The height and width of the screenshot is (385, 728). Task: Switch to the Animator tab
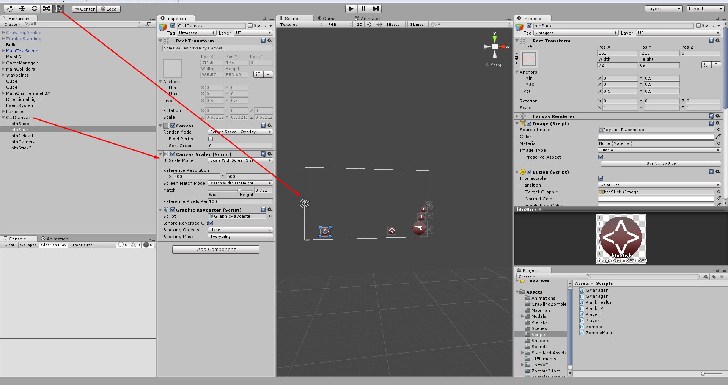(368, 18)
